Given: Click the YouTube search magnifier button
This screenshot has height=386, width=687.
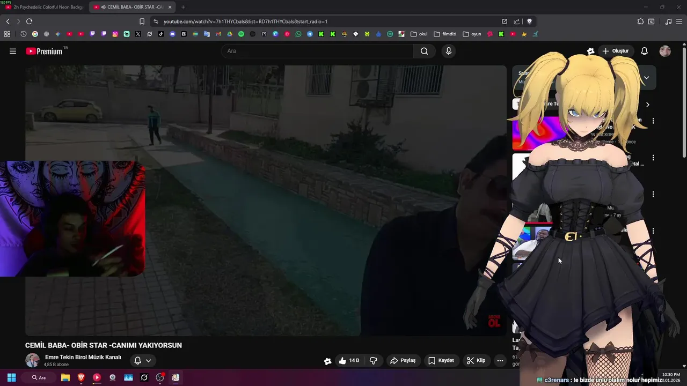Looking at the screenshot, I should point(424,51).
